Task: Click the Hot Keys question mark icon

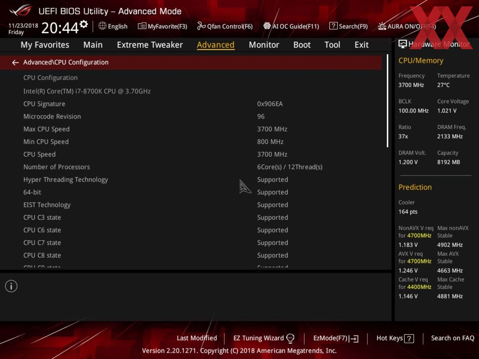Action: [409, 339]
